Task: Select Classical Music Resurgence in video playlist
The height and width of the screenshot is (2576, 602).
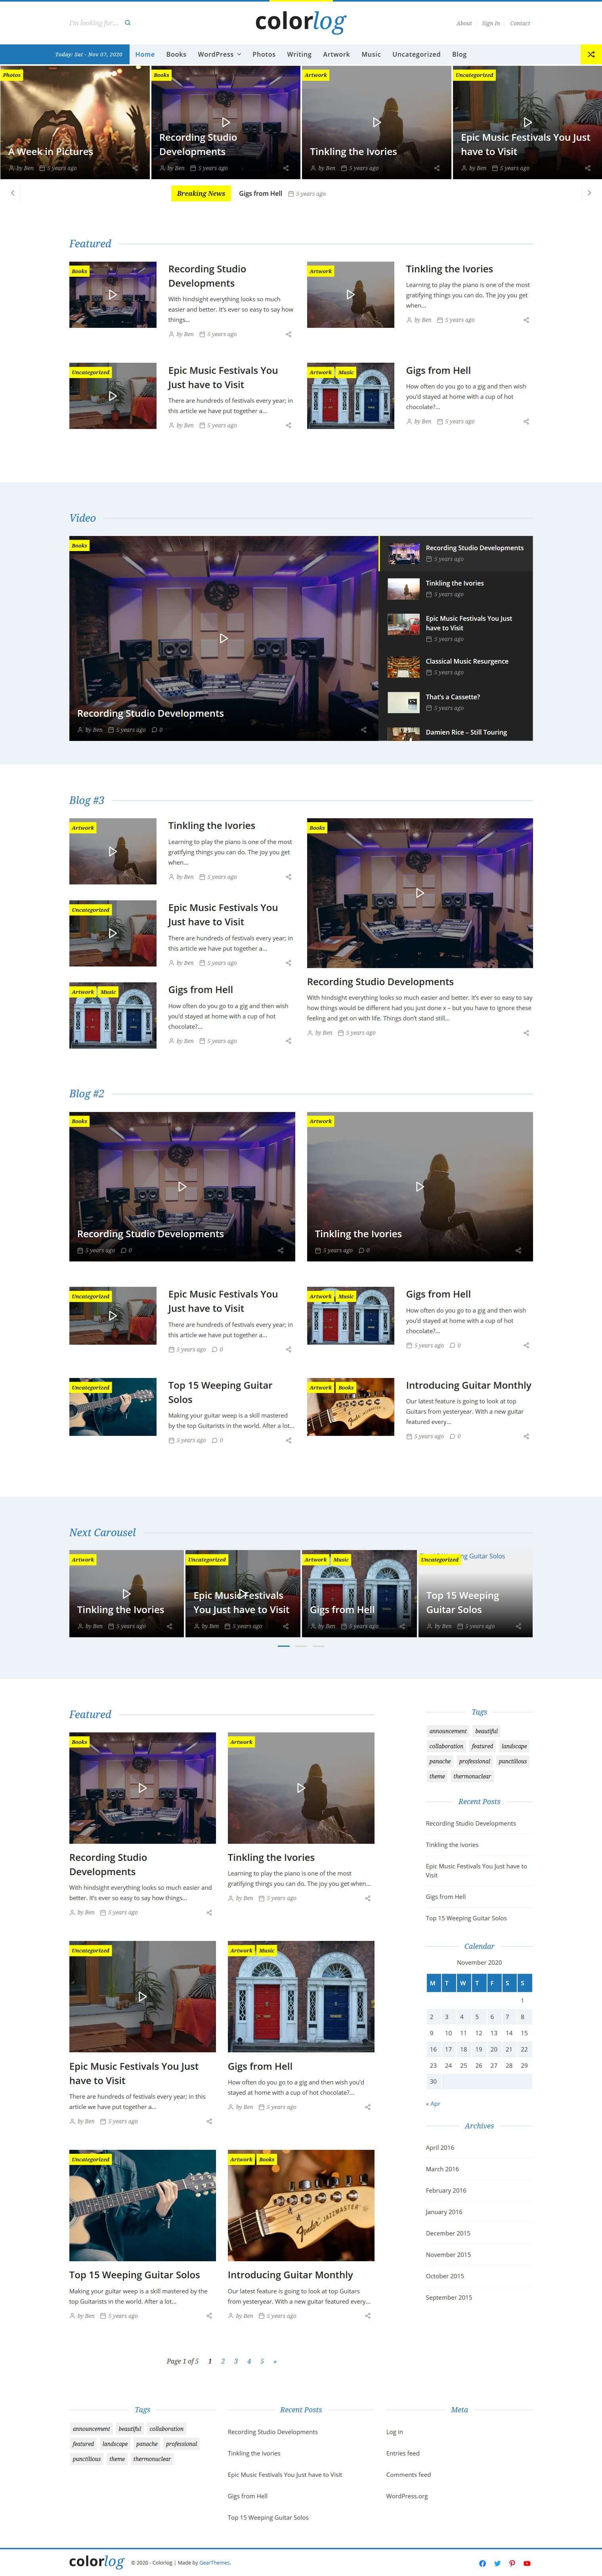Action: tap(466, 661)
